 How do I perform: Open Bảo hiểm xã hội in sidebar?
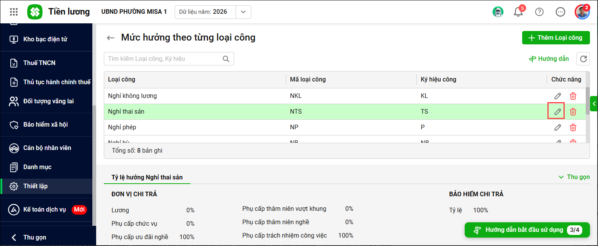pos(46,124)
